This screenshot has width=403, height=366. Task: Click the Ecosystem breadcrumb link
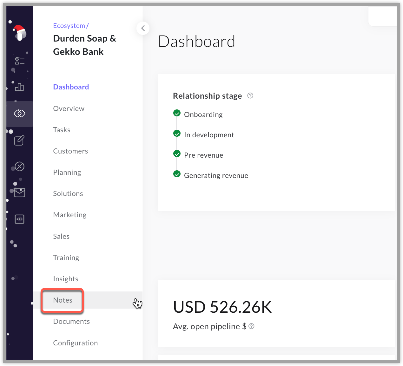point(69,26)
